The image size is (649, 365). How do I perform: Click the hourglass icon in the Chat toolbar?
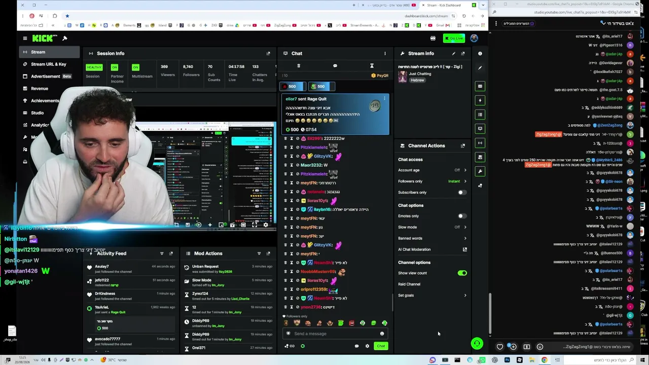click(x=372, y=66)
